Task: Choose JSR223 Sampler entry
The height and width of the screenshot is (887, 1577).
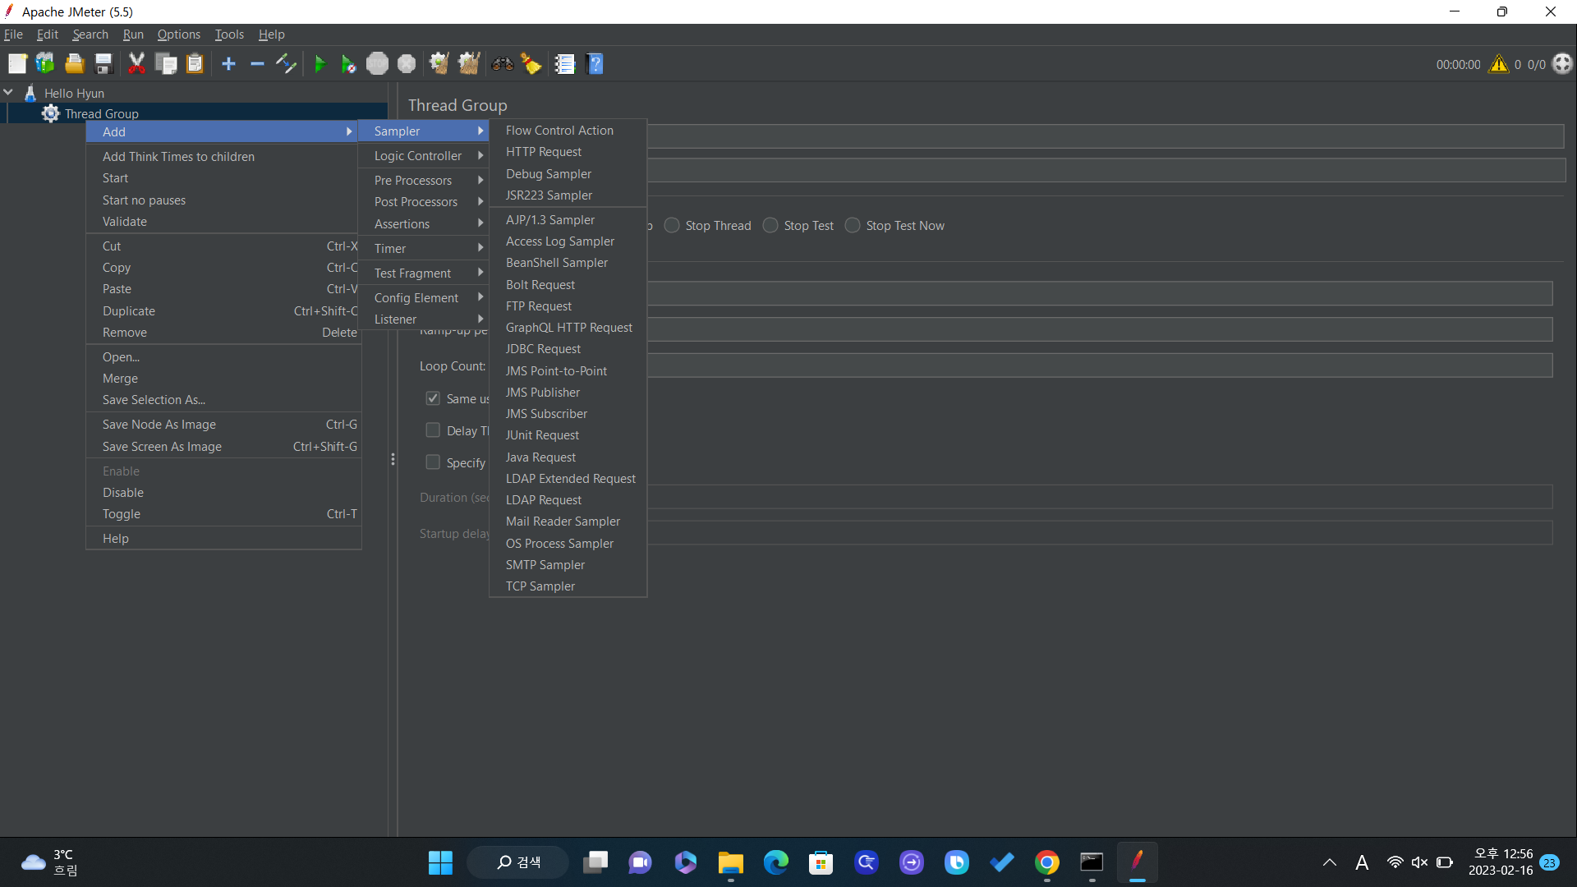Action: click(x=568, y=195)
